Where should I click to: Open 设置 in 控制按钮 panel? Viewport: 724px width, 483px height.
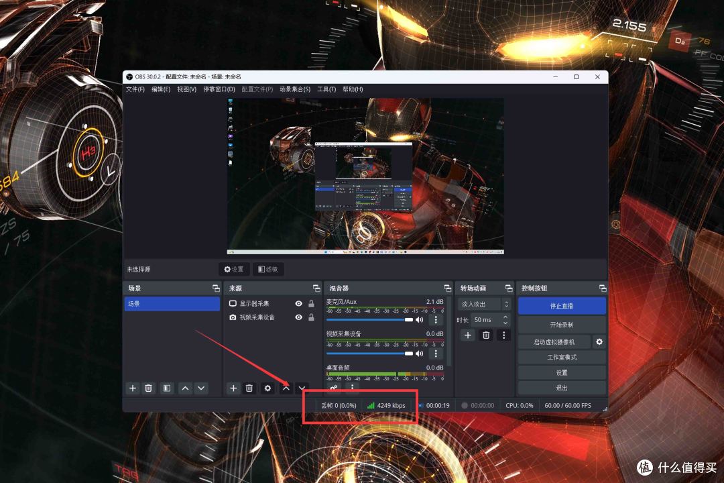562,372
